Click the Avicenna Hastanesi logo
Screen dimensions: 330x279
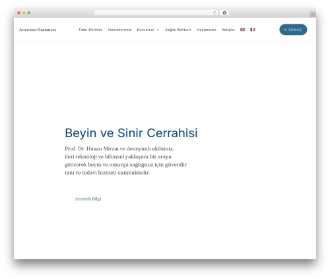(x=38, y=30)
